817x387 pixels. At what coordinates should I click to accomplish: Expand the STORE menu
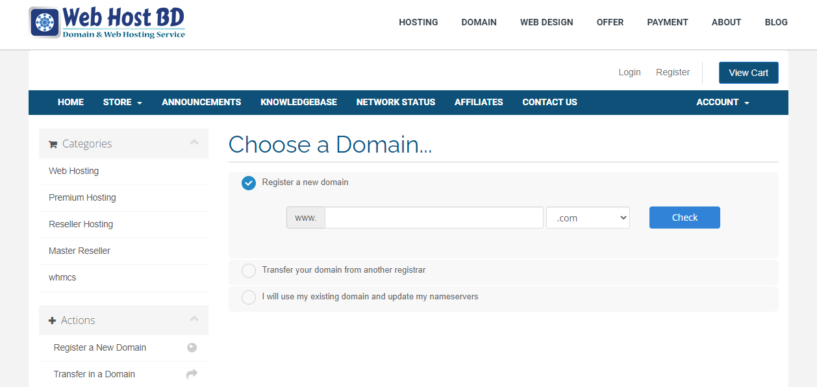122,102
